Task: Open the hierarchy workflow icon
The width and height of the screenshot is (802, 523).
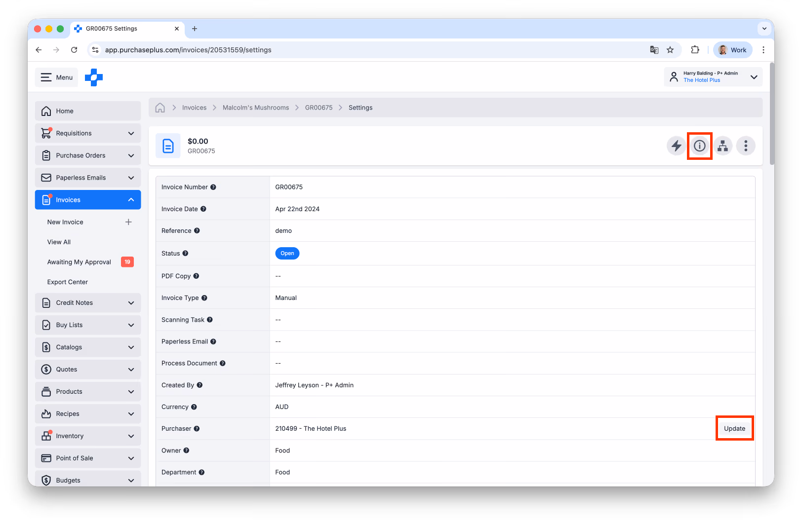Action: [723, 146]
